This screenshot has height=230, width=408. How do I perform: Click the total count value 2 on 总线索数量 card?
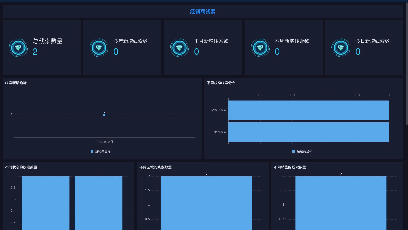point(35,52)
